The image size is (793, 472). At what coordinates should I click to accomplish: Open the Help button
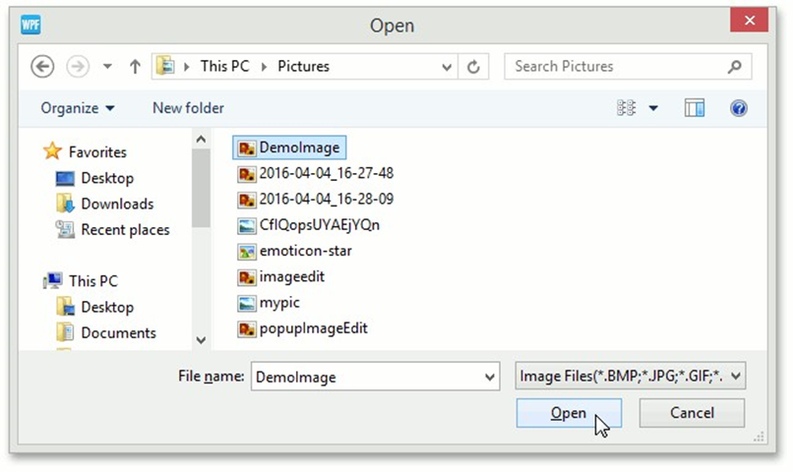click(x=739, y=108)
